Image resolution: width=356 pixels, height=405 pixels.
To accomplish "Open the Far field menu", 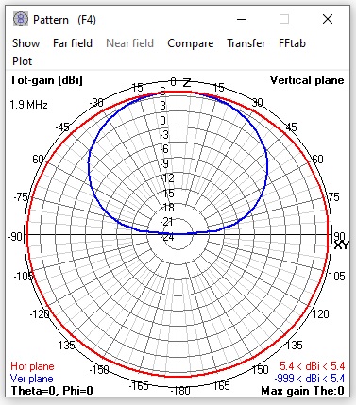I will [73, 43].
